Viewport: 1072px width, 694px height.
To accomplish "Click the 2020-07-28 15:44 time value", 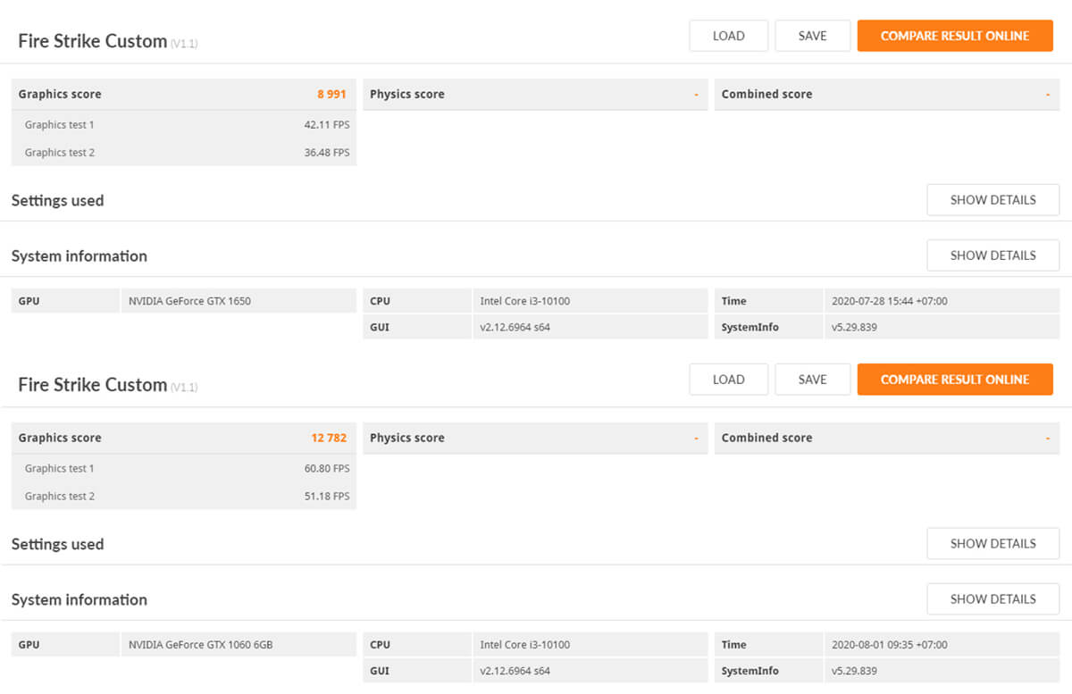I will pos(889,301).
